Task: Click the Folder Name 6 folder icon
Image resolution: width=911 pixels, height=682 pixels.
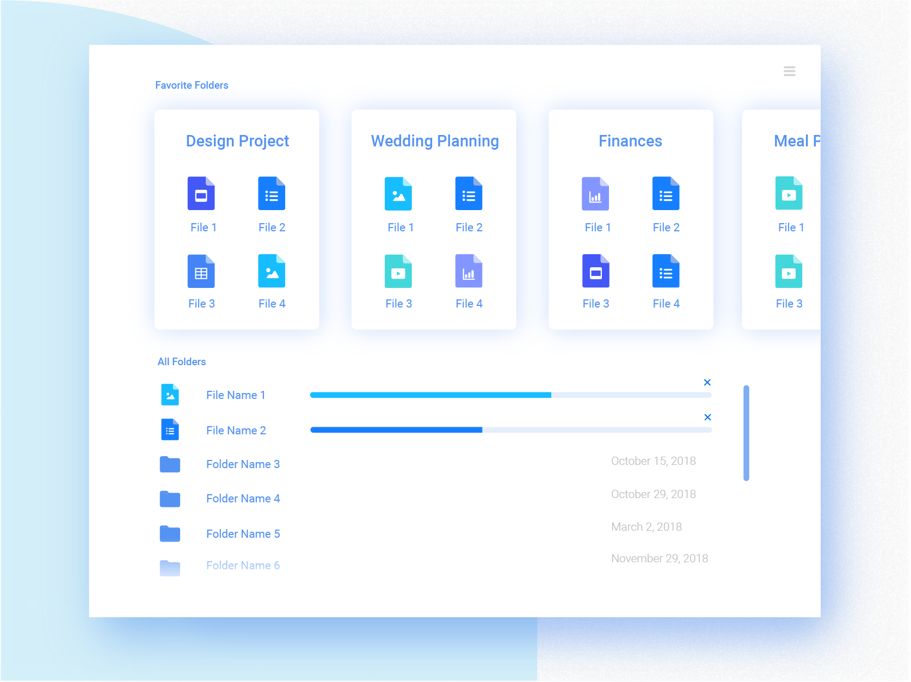Action: coord(170,568)
